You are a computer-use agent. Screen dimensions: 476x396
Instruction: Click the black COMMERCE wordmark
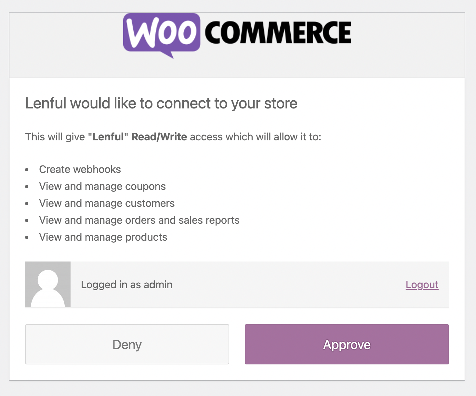pos(278,32)
